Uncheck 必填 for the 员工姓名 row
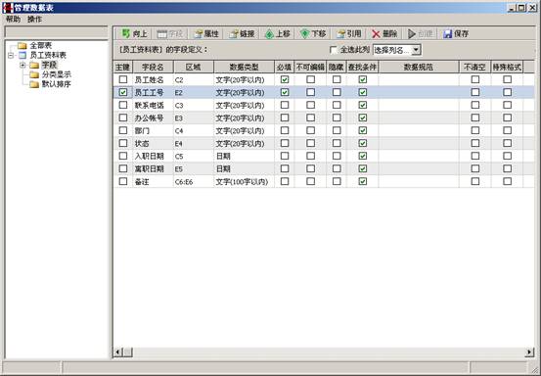The height and width of the screenshot is (376, 541). pos(285,79)
